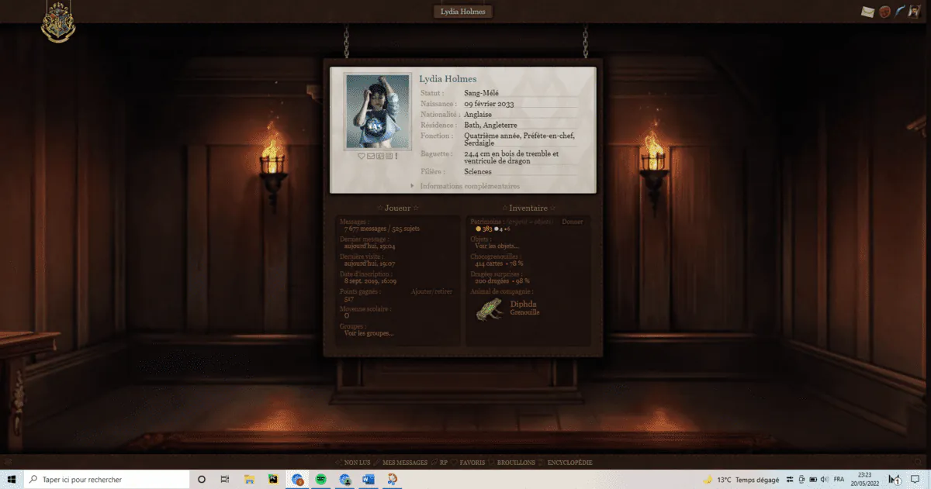This screenshot has height=489, width=931.
Task: Click the Diphda frog pet image
Action: [x=489, y=309]
